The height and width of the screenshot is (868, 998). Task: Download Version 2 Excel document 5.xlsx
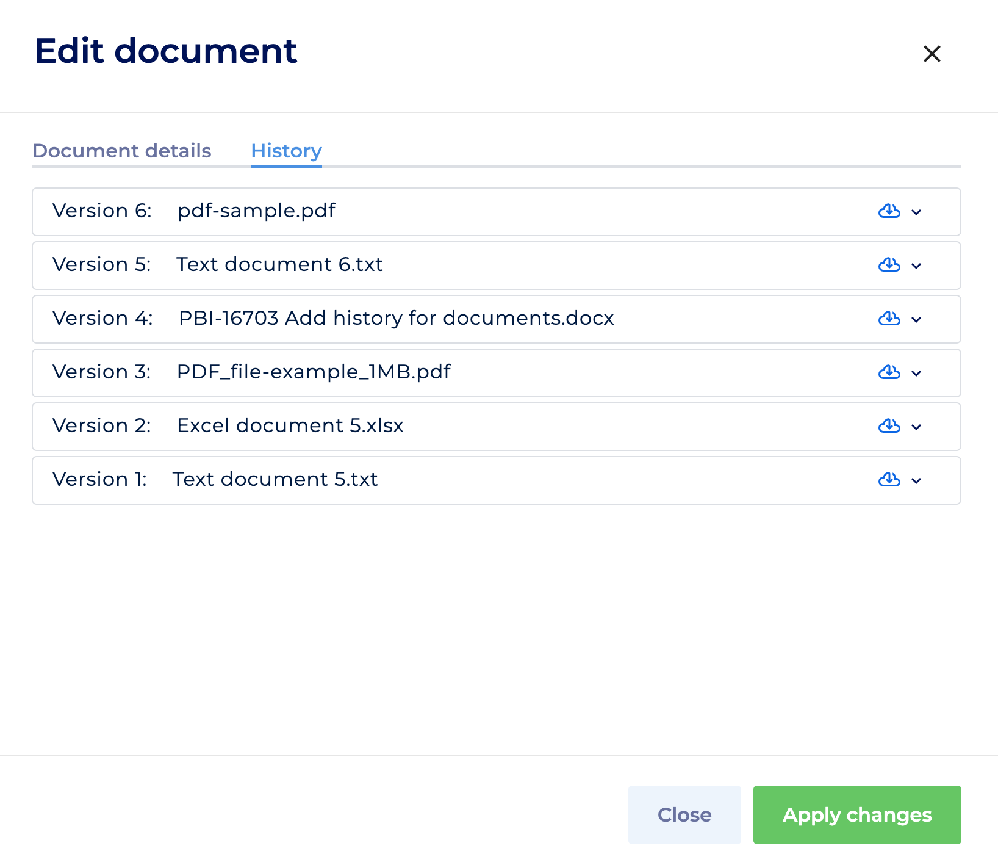point(889,426)
